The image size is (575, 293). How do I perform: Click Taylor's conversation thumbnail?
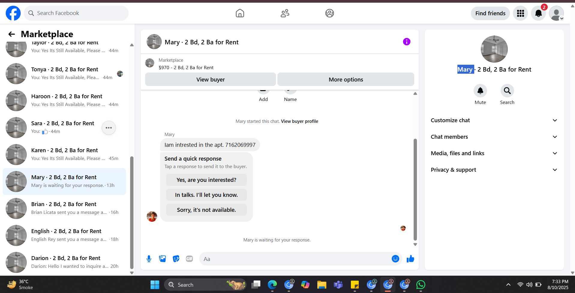point(16,49)
